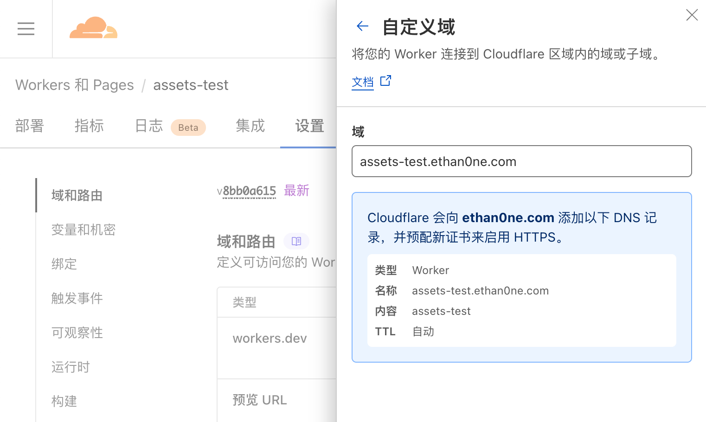Click the Cloudflare cloud logo
This screenshot has width=706, height=422.
pyautogui.click(x=93, y=28)
